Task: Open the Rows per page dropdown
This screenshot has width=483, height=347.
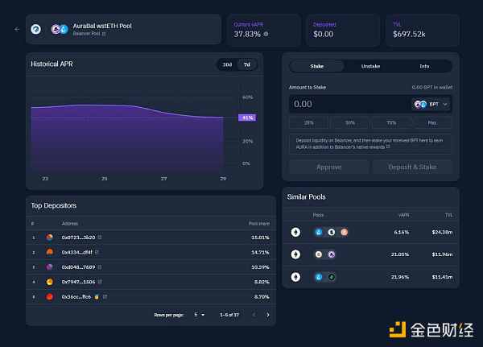Action: [200, 315]
